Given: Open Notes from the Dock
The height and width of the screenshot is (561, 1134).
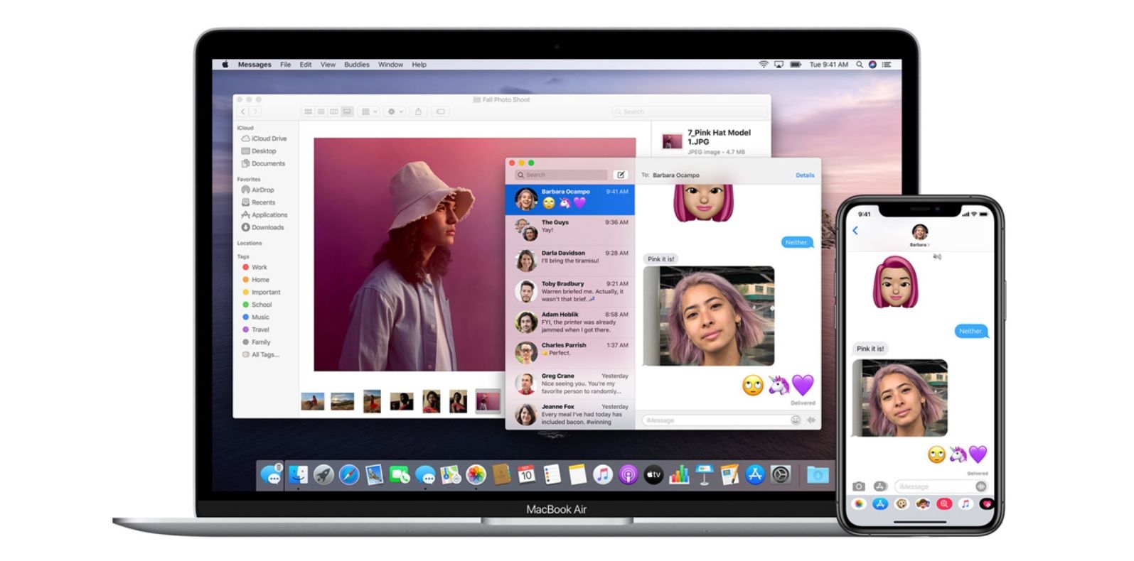Looking at the screenshot, I should (577, 474).
